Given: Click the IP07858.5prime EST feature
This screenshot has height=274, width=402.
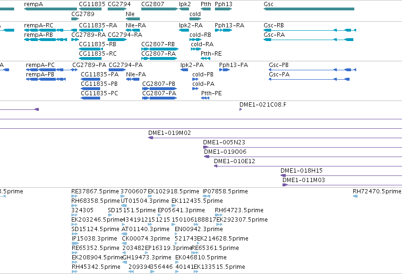Looking at the screenshot, I should pos(206,196).
